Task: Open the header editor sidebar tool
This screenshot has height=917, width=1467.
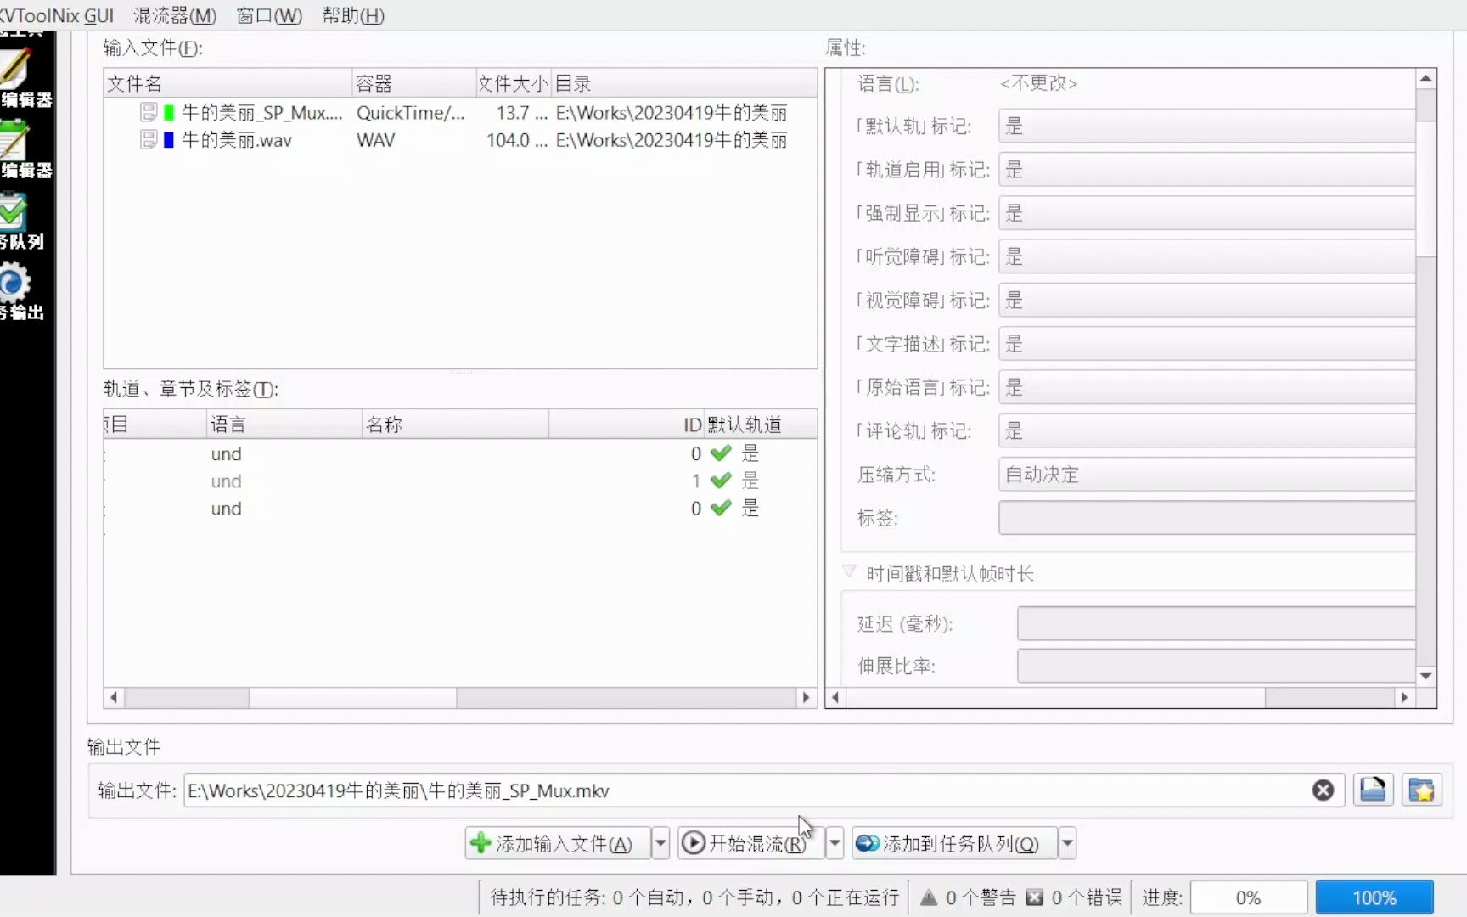Action: [24, 77]
